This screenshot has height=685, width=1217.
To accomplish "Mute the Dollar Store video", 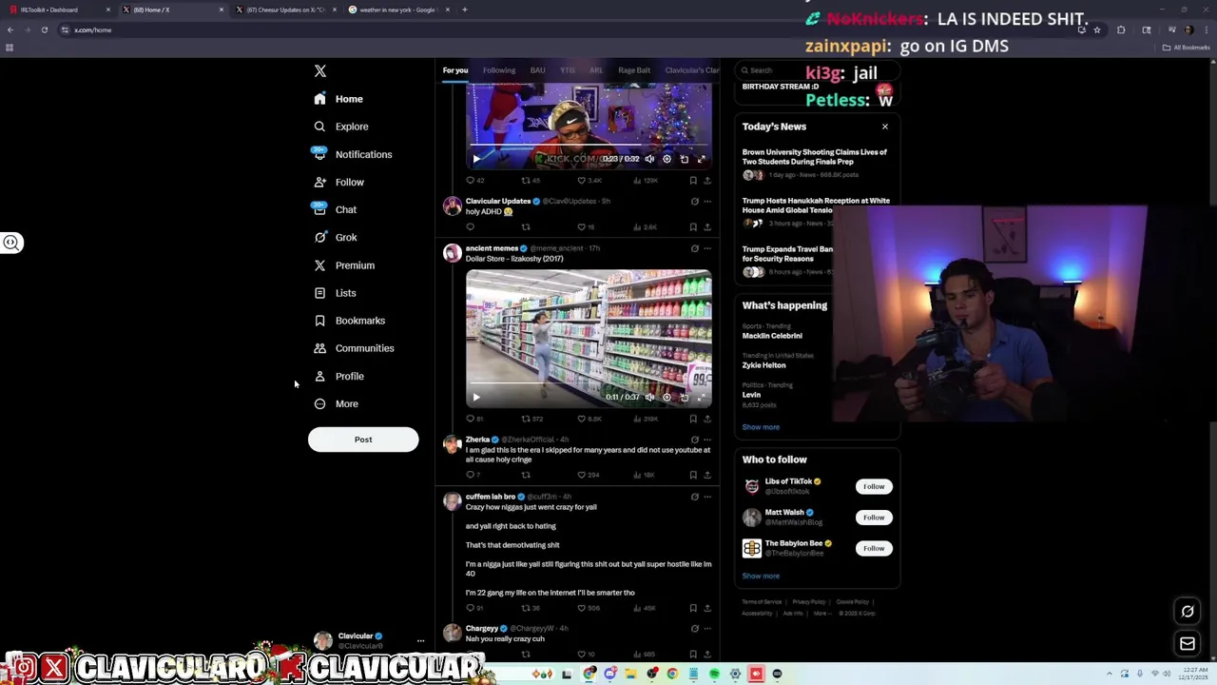I will click(x=649, y=398).
